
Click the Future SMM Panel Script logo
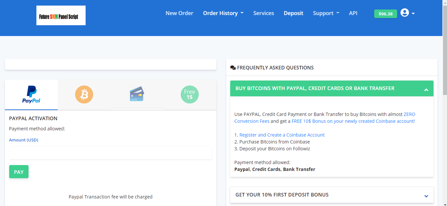click(61, 15)
